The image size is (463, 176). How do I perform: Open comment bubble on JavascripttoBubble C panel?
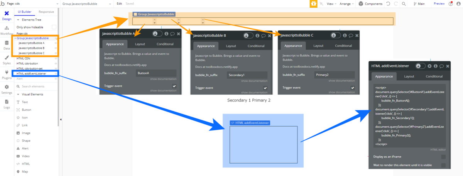point(351,35)
